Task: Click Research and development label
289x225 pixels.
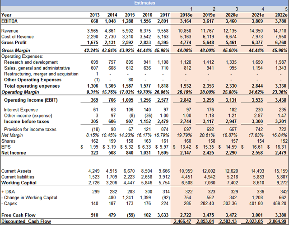Action: click(x=31, y=62)
